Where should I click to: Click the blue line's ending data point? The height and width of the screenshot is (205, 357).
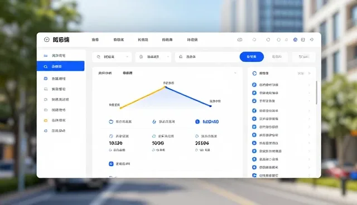tap(211, 106)
